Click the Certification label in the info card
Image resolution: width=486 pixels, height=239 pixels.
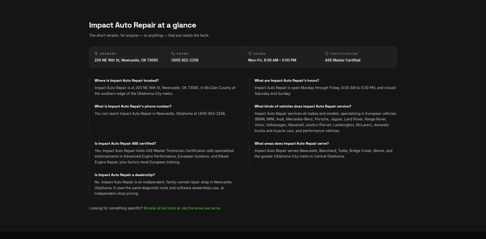[x=344, y=54]
